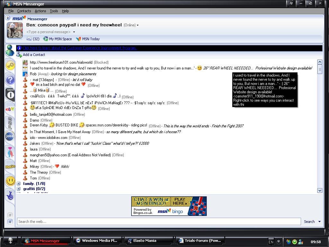Open the Help menu
Screen dimensions: 329x247
pyautogui.click(x=65, y=11)
